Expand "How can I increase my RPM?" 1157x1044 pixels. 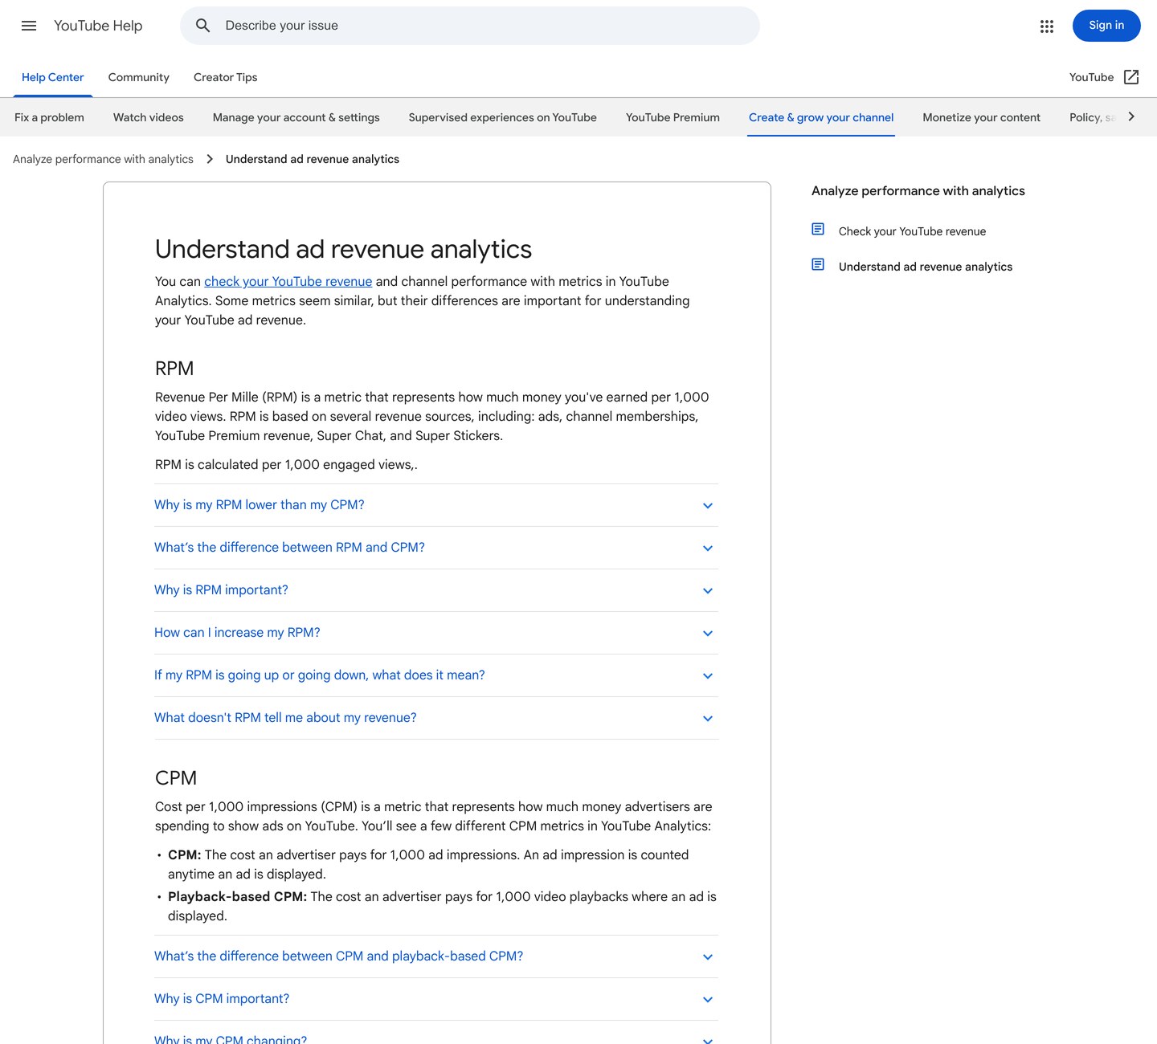[436, 633]
